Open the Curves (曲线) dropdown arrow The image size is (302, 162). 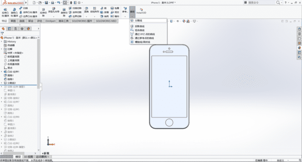pos(132,16)
